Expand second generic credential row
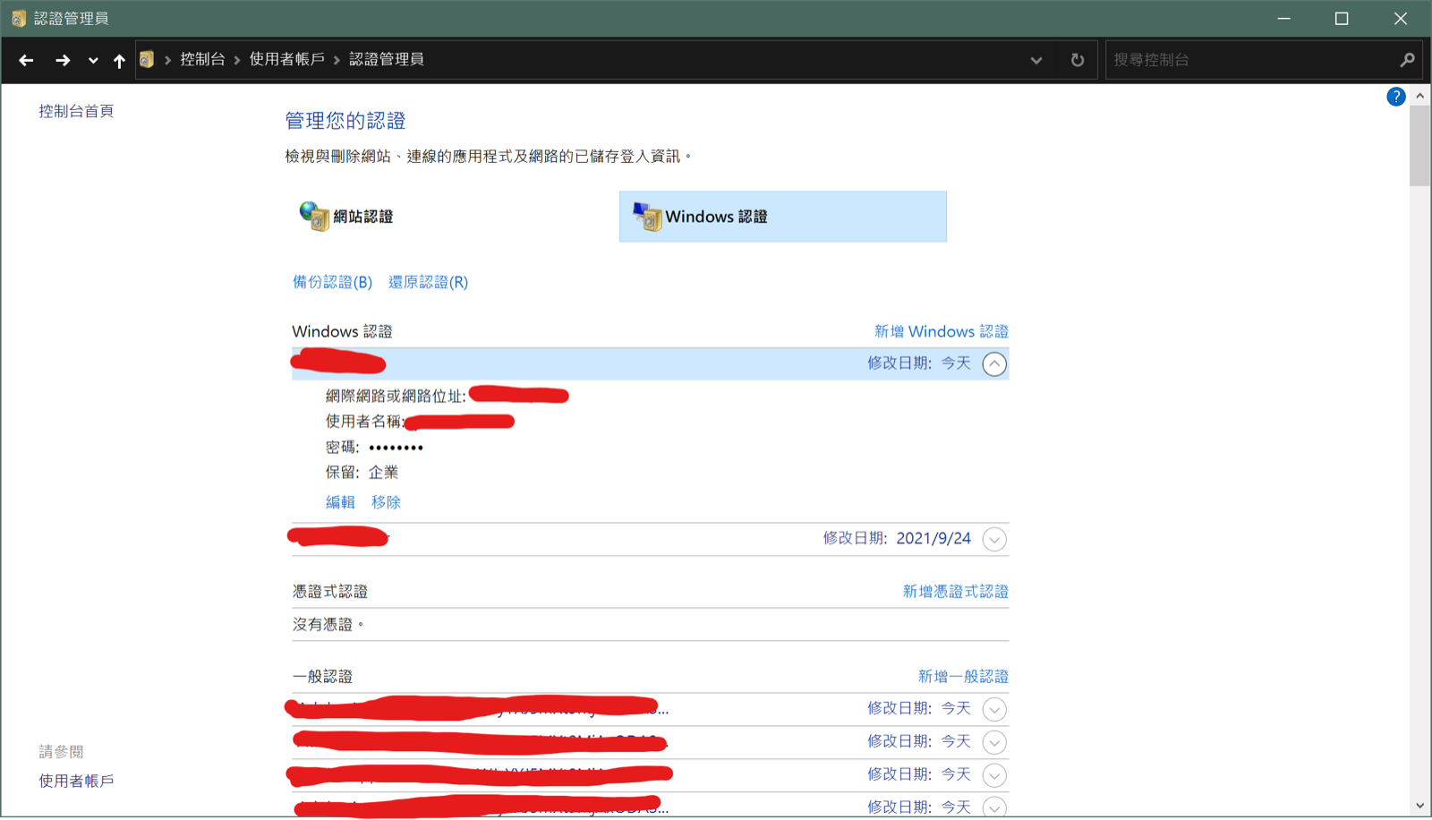Viewport: 1432px width, 820px height. (x=994, y=742)
